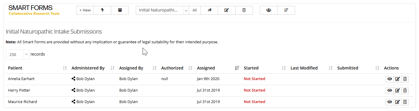Click Jul 31st 2019 date for Maurice Richard
The height and width of the screenshot is (111, 419).
coord(208,102)
